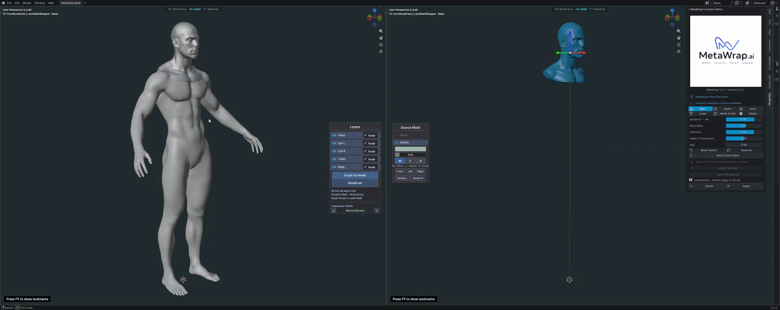Screen dimensions: 780x310
Task: Select the pan hand icon in left viewport
Action: click(381, 38)
